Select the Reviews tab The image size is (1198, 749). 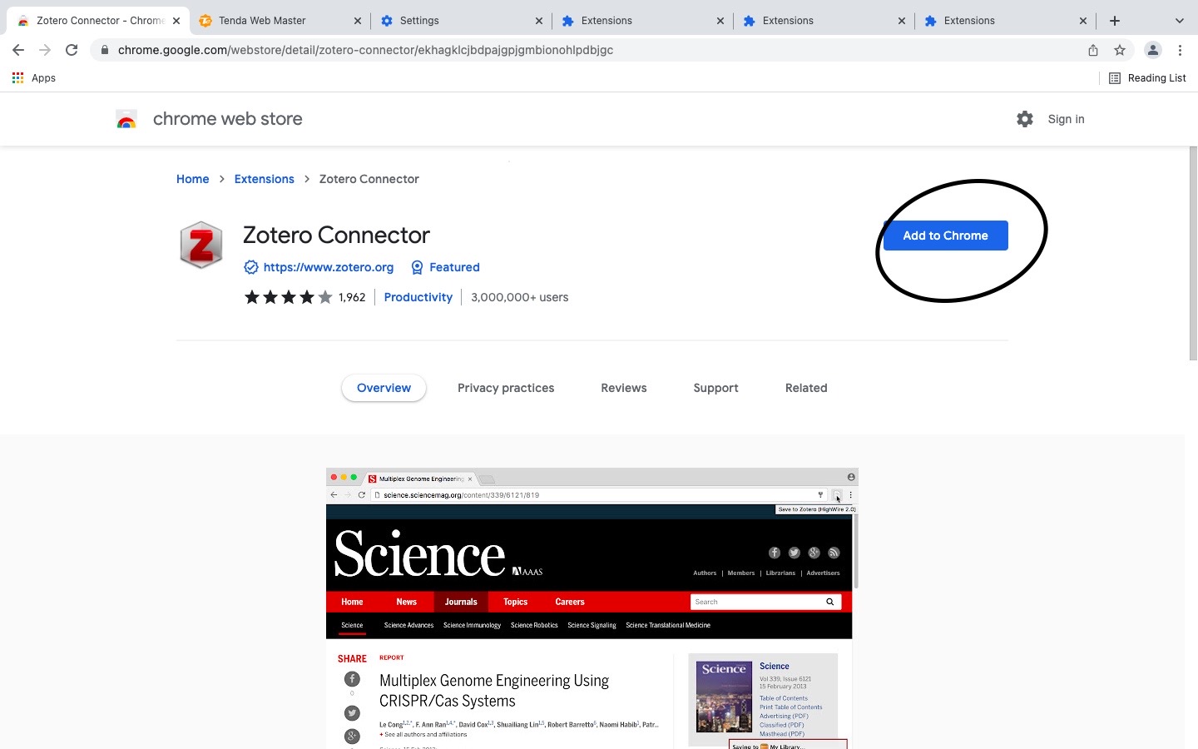[623, 388]
